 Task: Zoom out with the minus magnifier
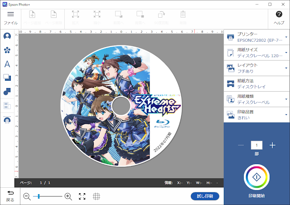tap(27, 196)
